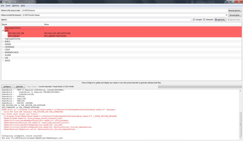Collapse the ODE group
The image size is (243, 141).
3,31
